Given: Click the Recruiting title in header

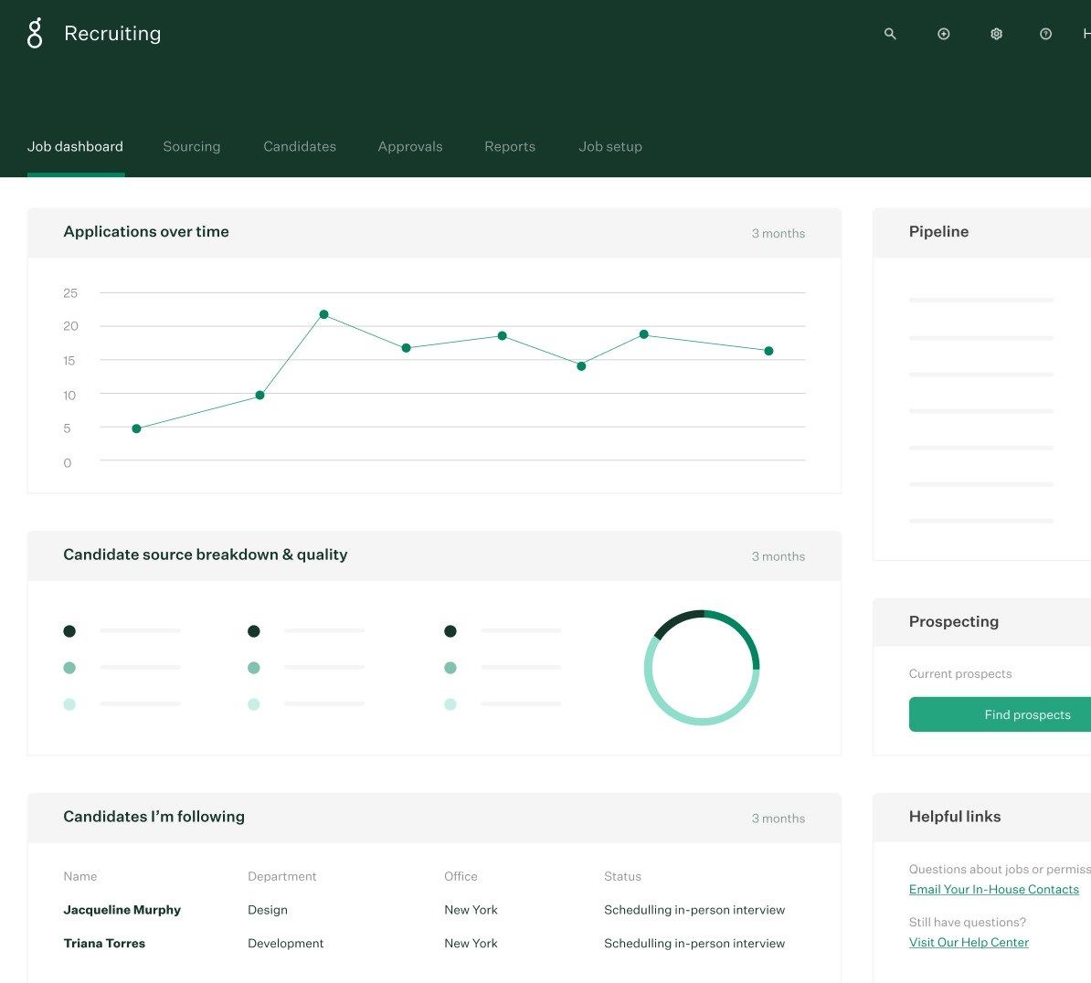Looking at the screenshot, I should click(x=112, y=34).
